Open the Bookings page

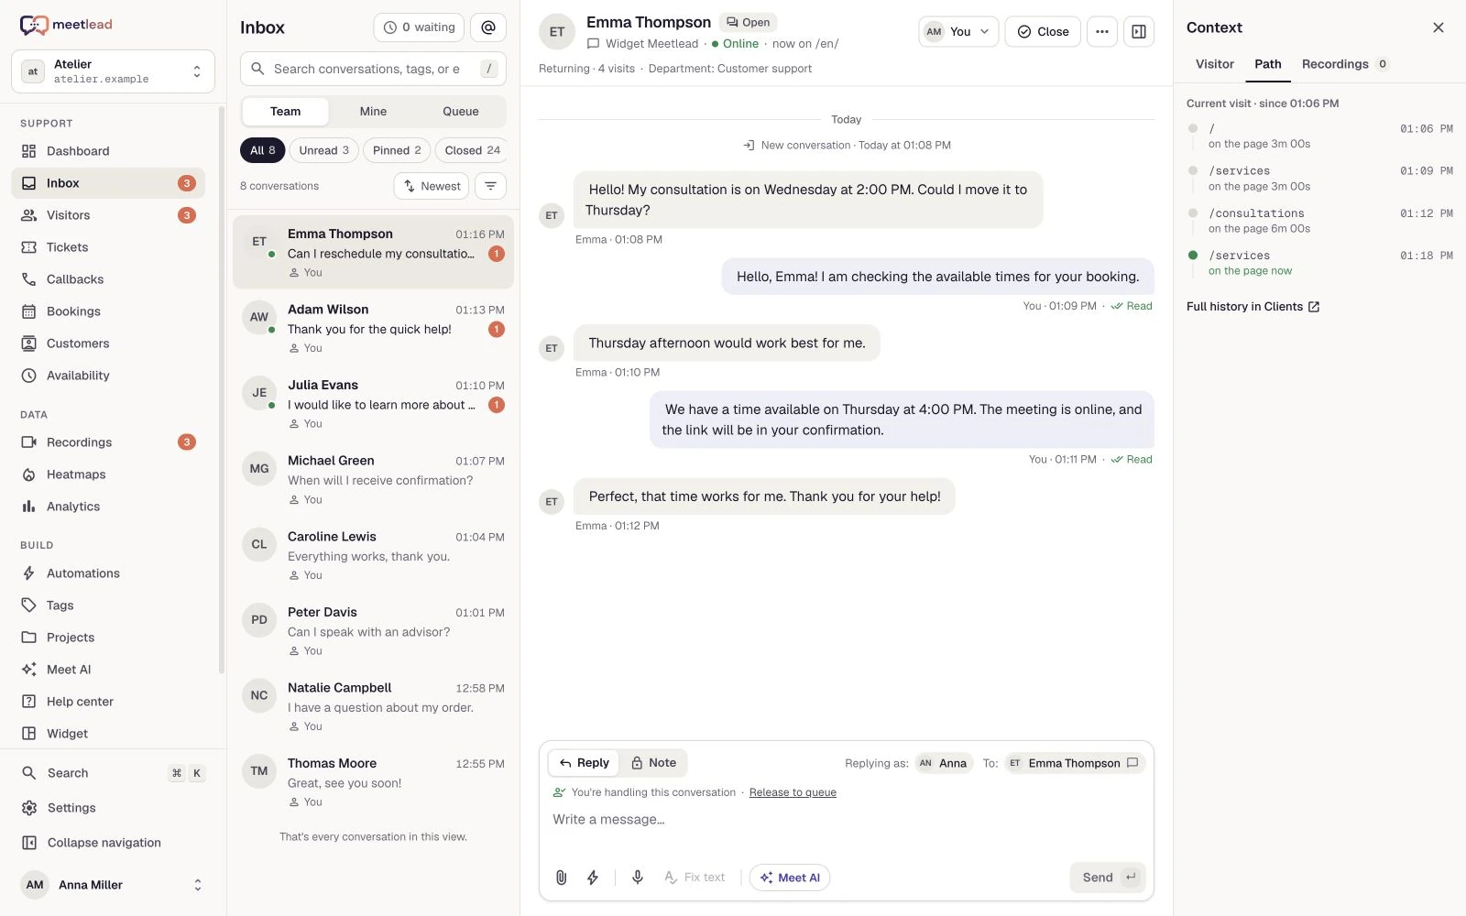coord(108,311)
